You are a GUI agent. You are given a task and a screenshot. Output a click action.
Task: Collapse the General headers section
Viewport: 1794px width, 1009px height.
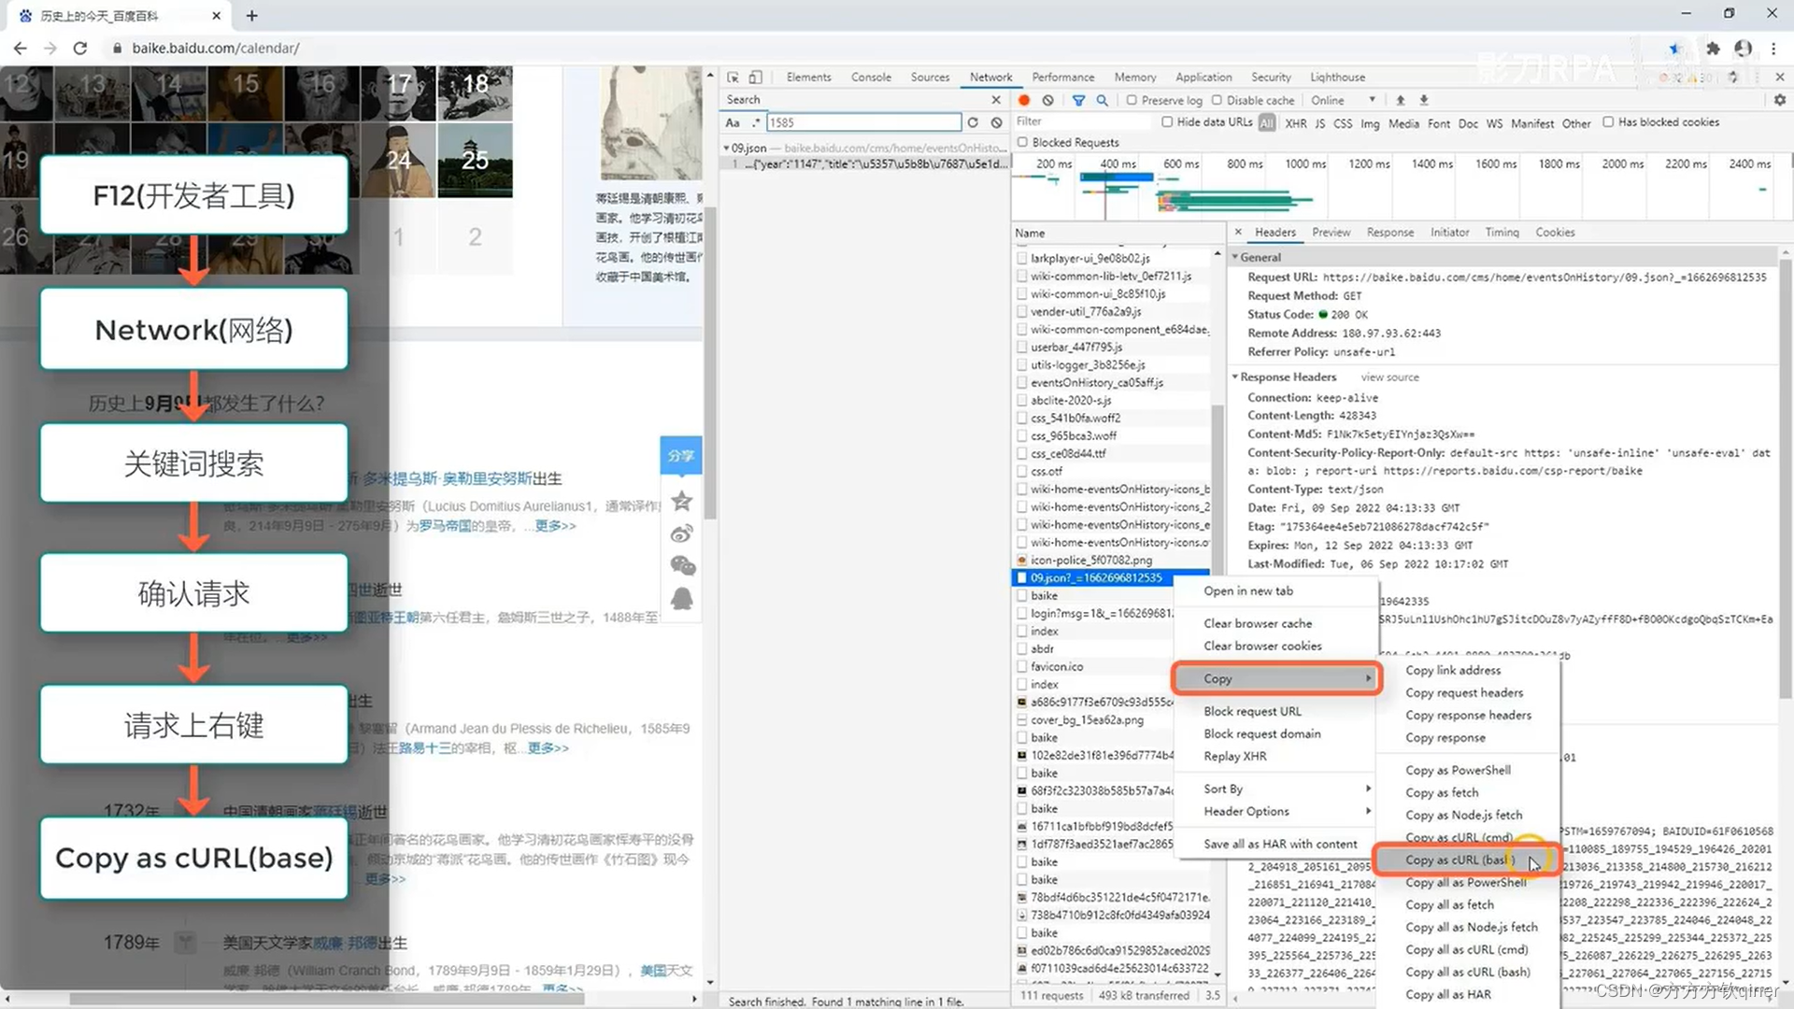click(x=1234, y=257)
